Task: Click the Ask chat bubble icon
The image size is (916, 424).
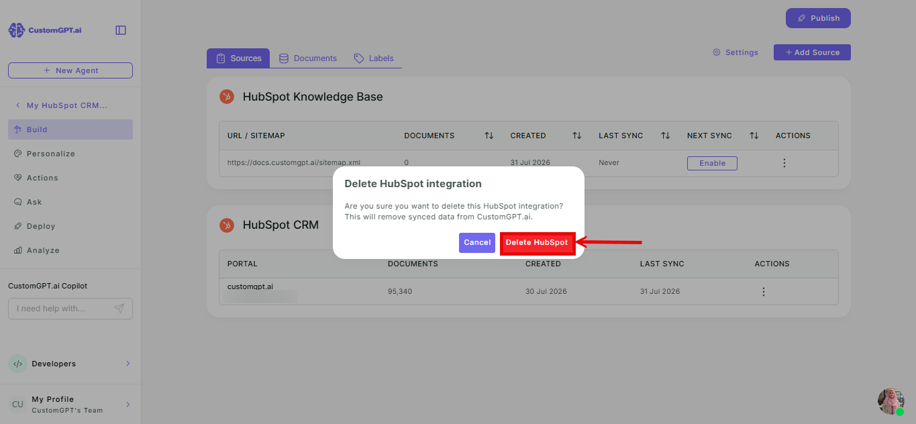Action: tap(18, 202)
